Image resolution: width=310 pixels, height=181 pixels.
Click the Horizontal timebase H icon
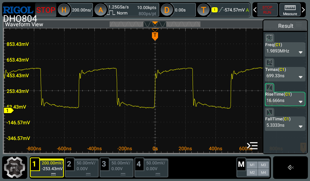(64, 10)
